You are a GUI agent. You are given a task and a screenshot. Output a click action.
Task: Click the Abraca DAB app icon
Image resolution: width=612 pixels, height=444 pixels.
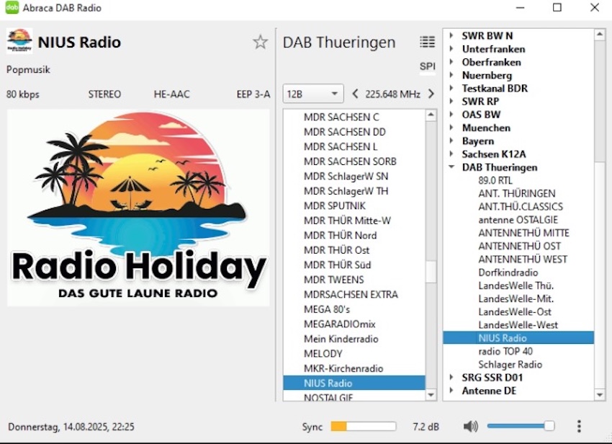[x=12, y=7]
